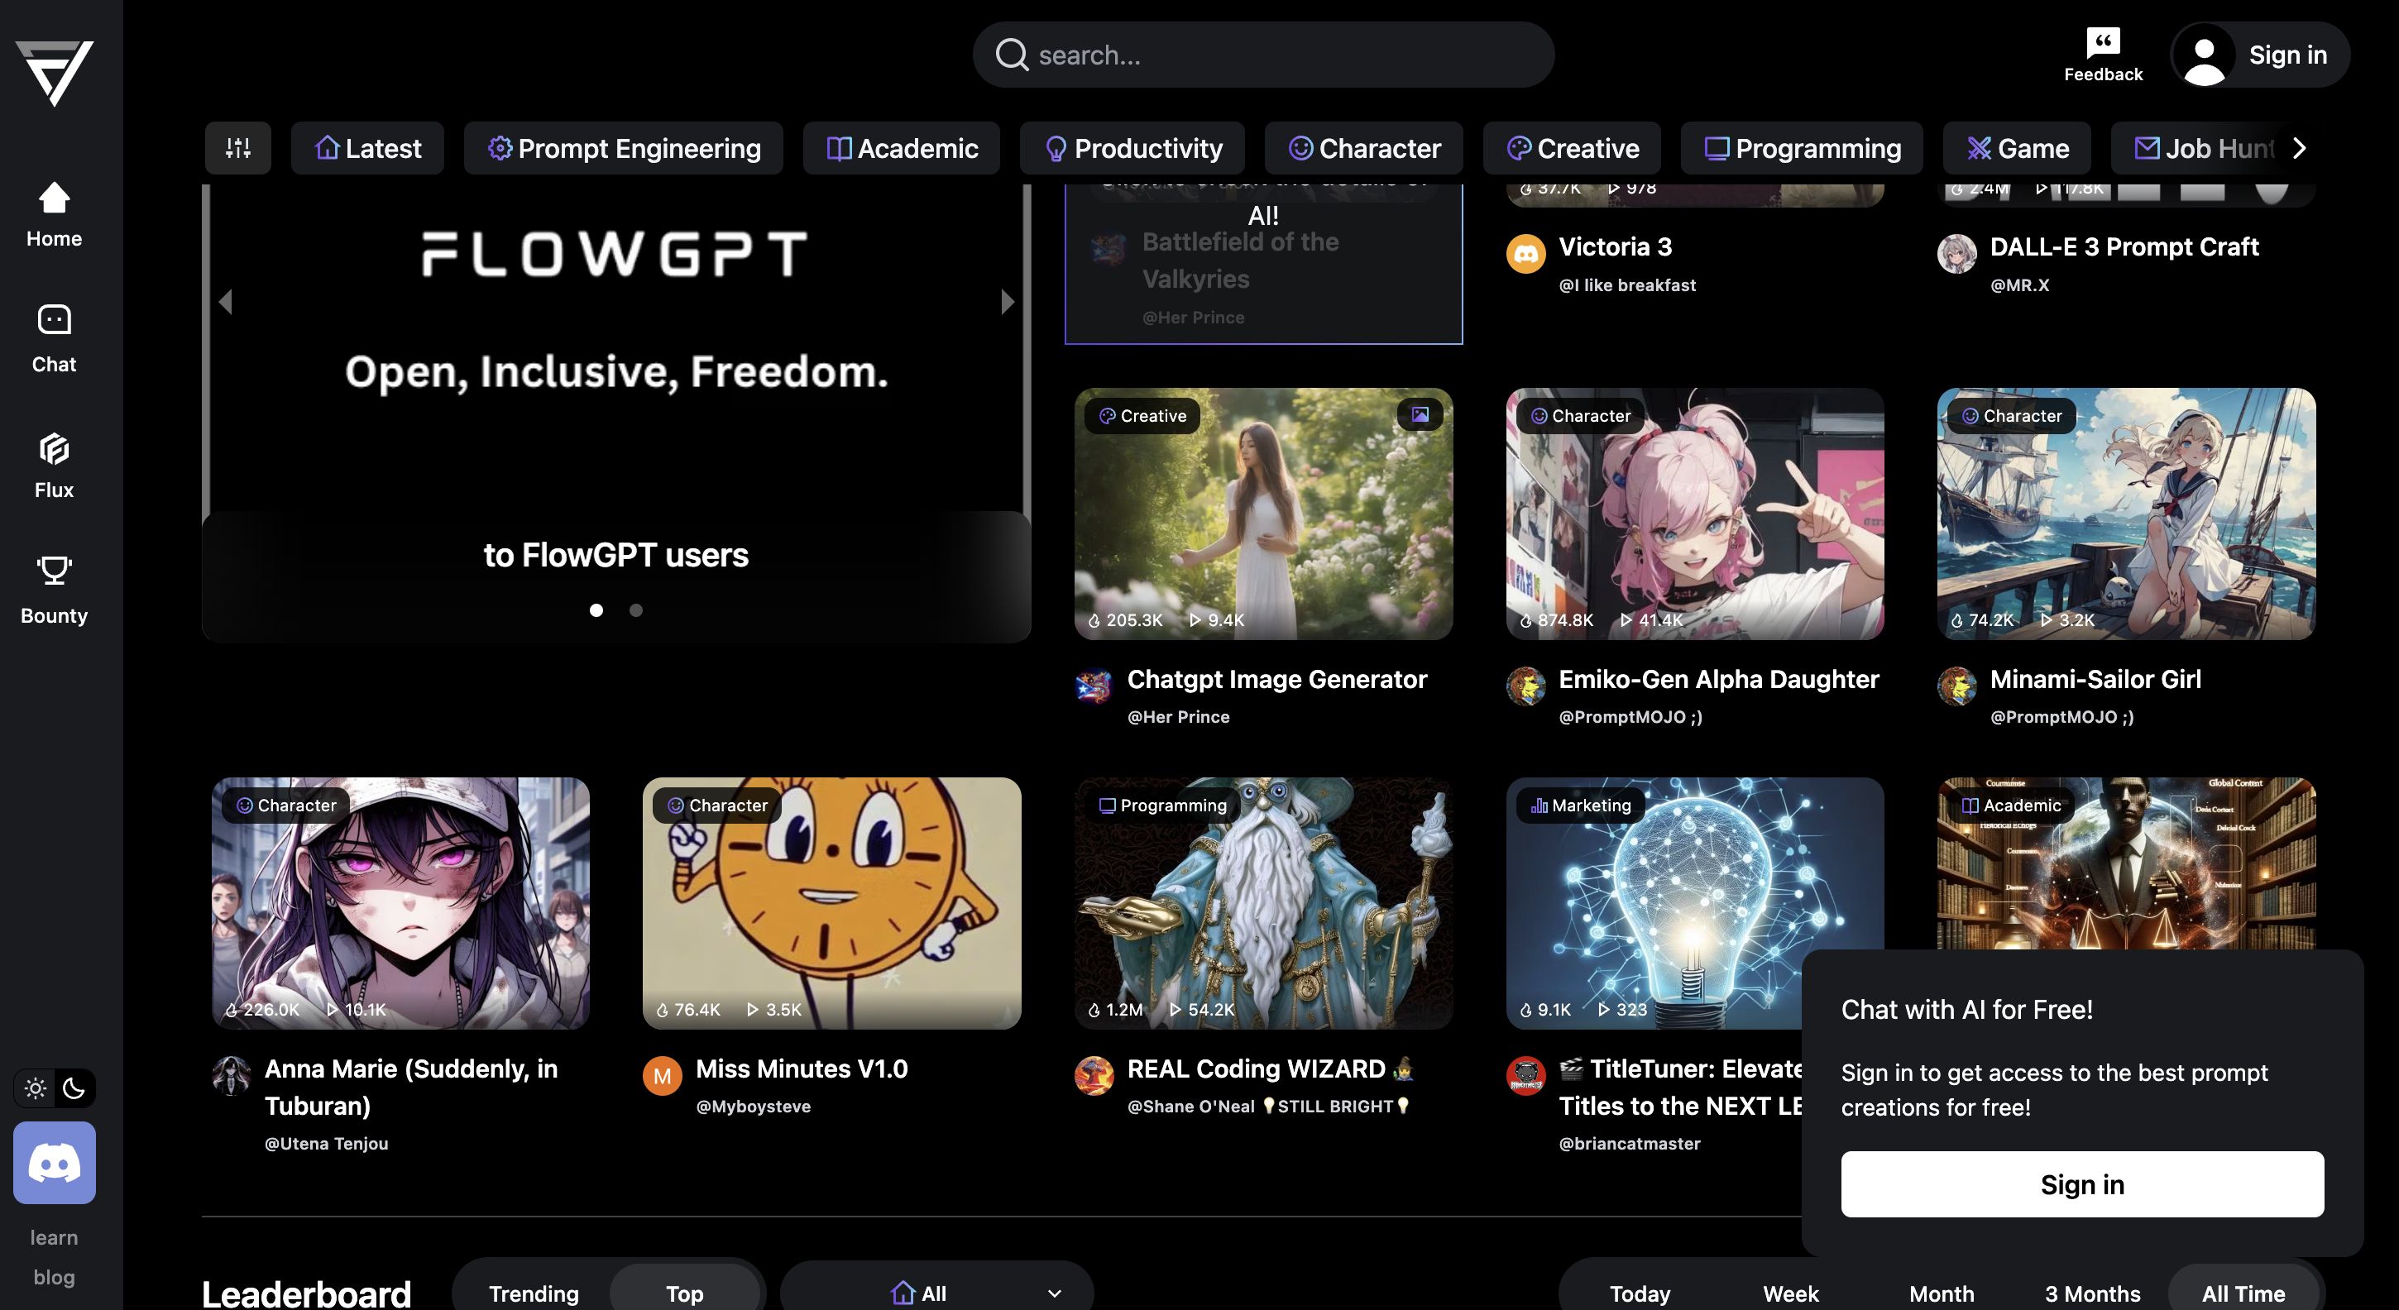Switch to dark mode moon icon

74,1088
